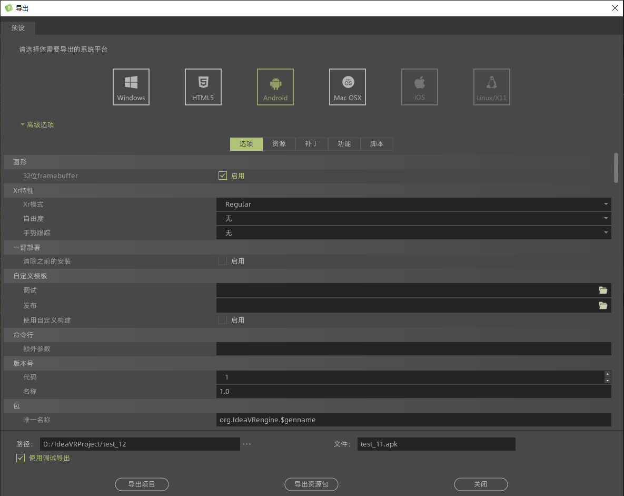Image resolution: width=624 pixels, height=496 pixels.
Task: Click the 导出项目 button
Action: pyautogui.click(x=142, y=484)
